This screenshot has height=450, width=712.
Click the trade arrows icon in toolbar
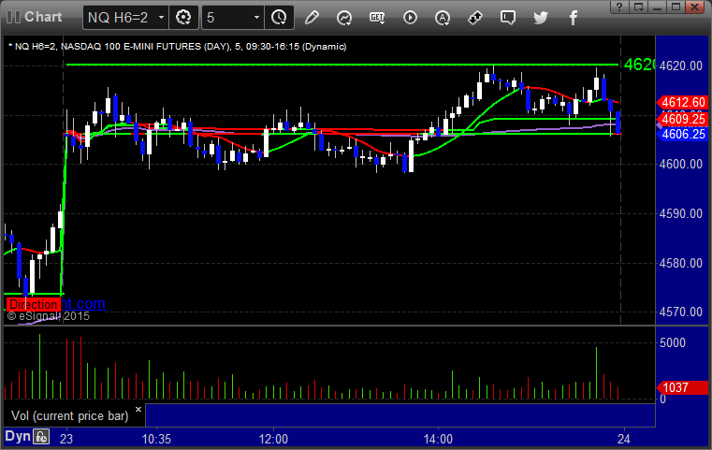point(475,18)
